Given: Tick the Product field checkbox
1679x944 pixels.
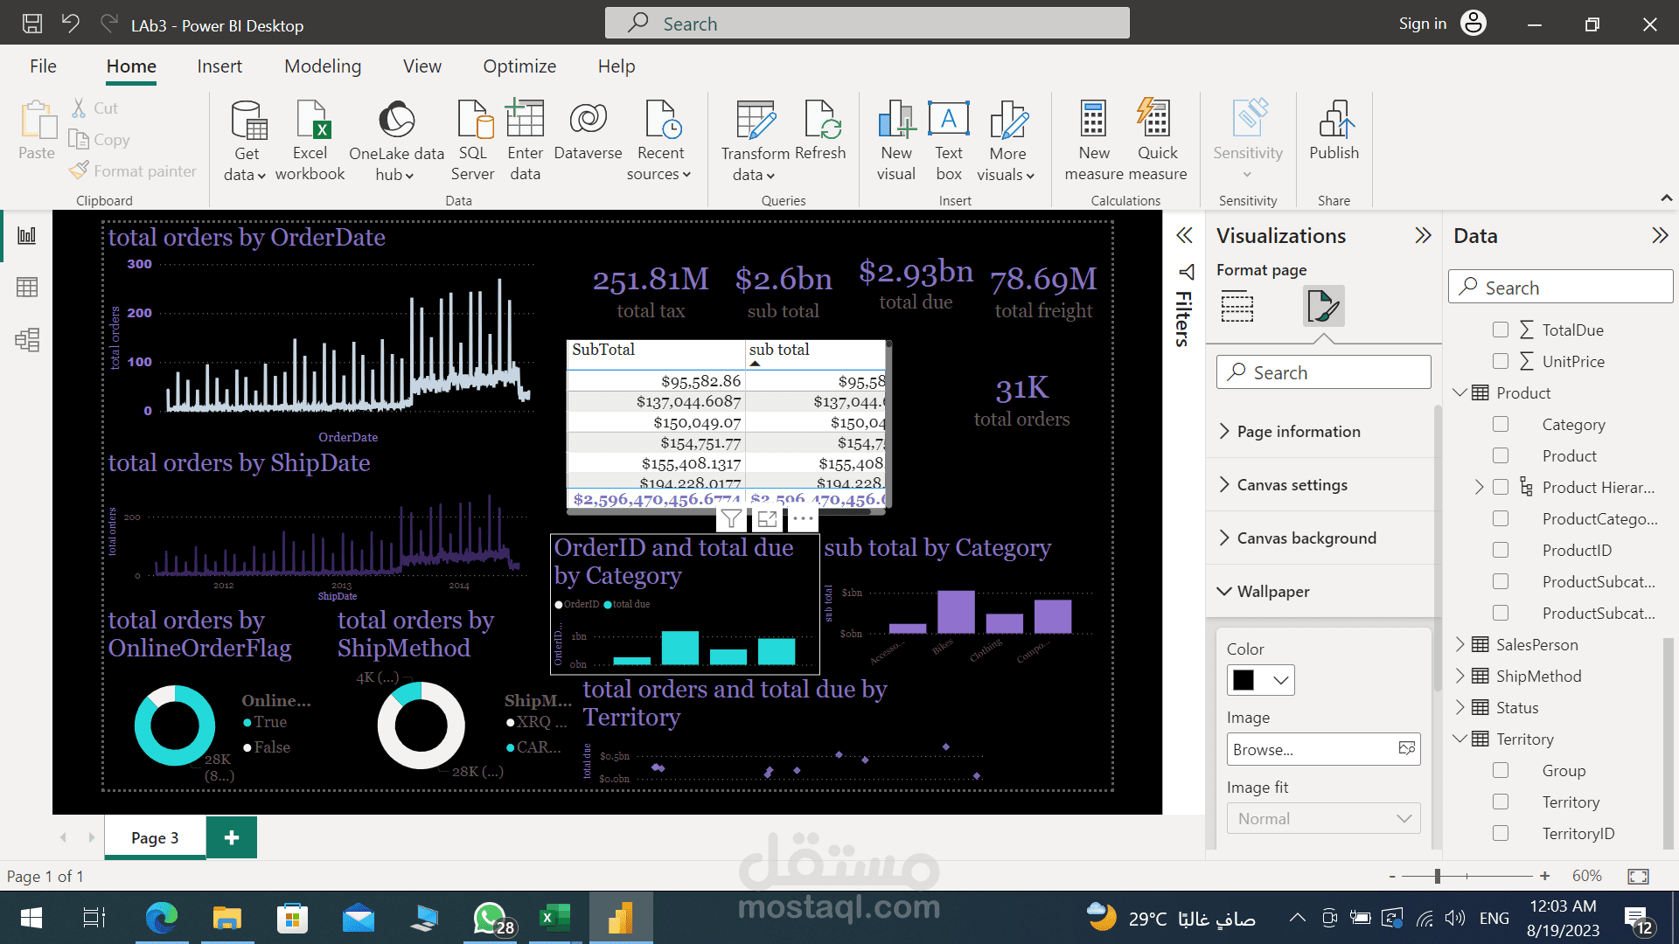Looking at the screenshot, I should tap(1501, 455).
